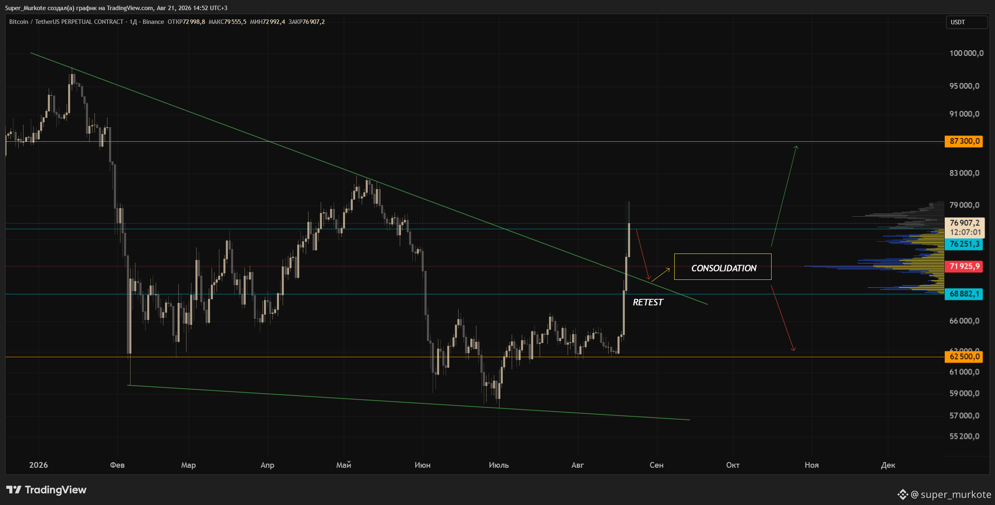Click the ЗАКР closing value in header

[307, 22]
